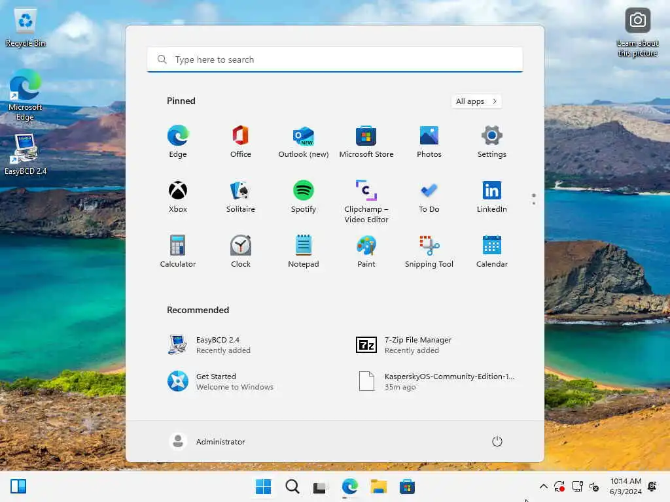Viewport: 670px width, 502px height.
Task: Open the Snipping Tool app
Action: [x=429, y=252]
